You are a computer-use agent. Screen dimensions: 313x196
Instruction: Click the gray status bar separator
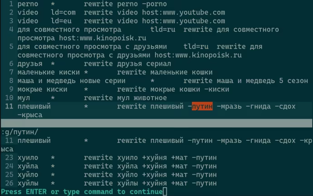click(156, 123)
